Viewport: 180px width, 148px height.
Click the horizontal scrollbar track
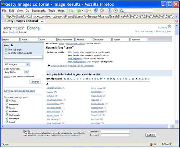(x=86, y=126)
